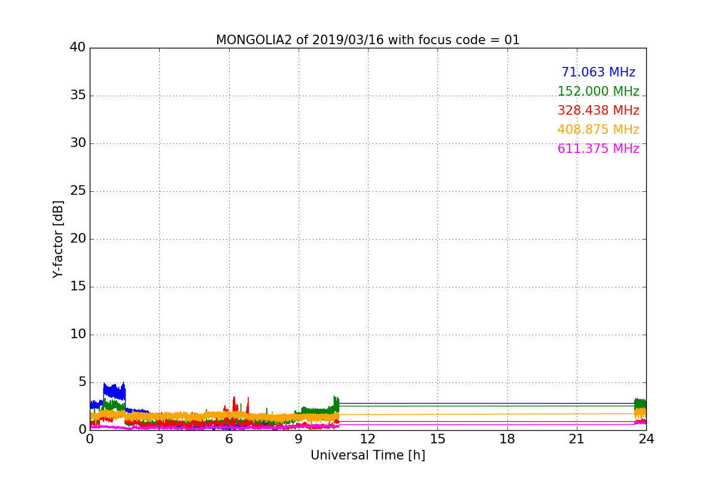This screenshot has height=478, width=718.
Task: Select the 328.438 MHz legend label
Action: (598, 111)
